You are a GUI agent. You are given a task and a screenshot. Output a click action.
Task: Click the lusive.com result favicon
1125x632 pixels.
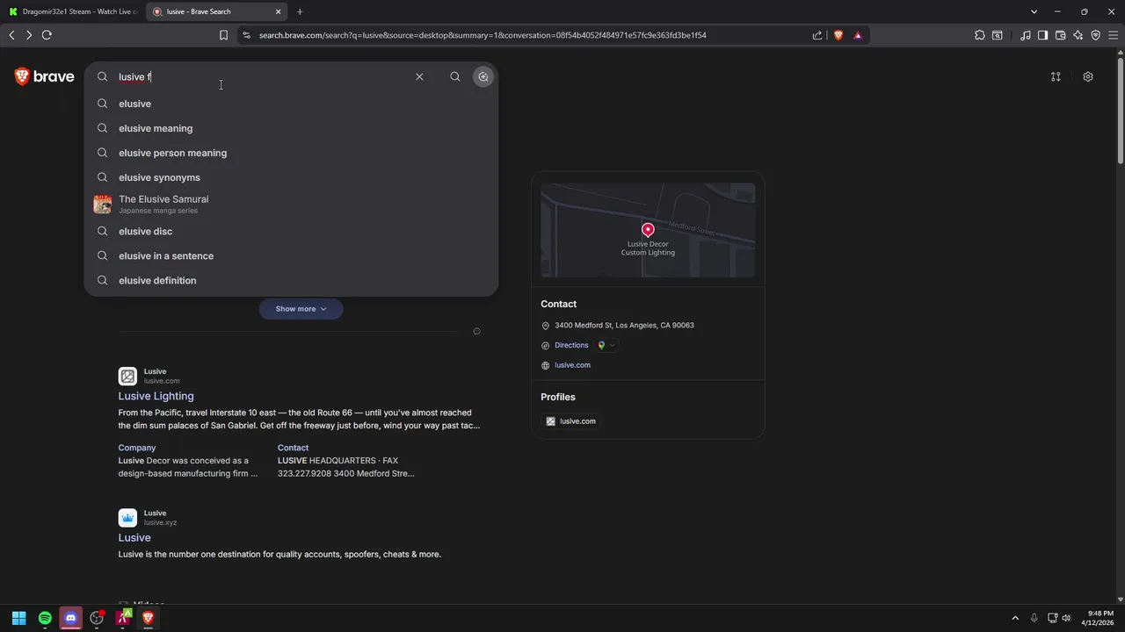tap(127, 377)
